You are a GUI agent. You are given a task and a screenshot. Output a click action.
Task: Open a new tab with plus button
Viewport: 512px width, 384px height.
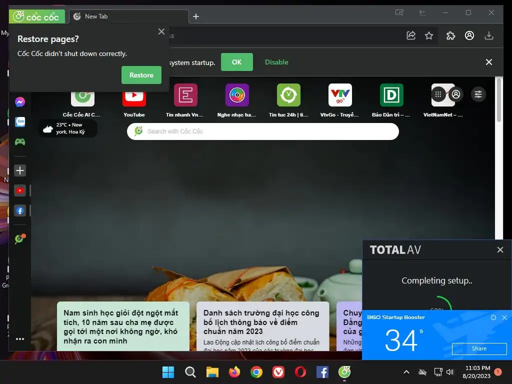[196, 16]
